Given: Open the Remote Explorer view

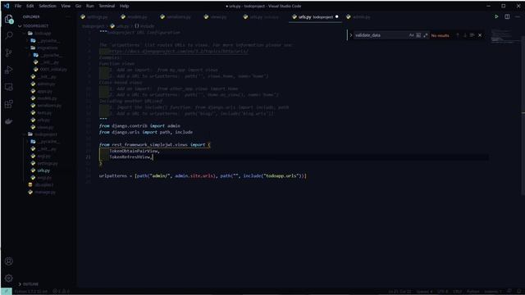Looking at the screenshot, I should (9, 87).
